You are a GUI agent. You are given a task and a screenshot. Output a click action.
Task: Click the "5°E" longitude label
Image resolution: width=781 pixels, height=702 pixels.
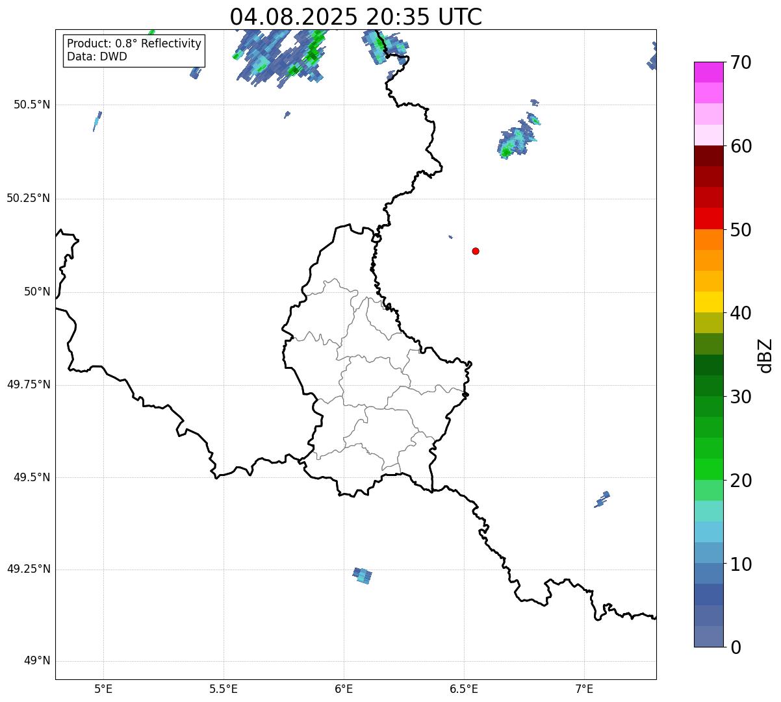[103, 688]
